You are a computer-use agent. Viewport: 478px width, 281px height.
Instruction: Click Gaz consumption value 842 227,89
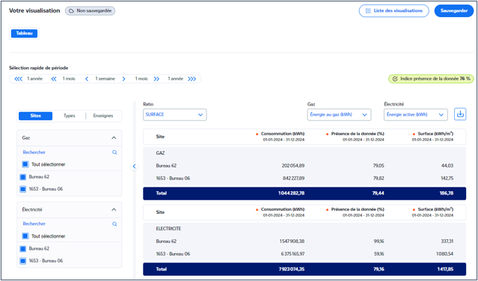[293, 179]
